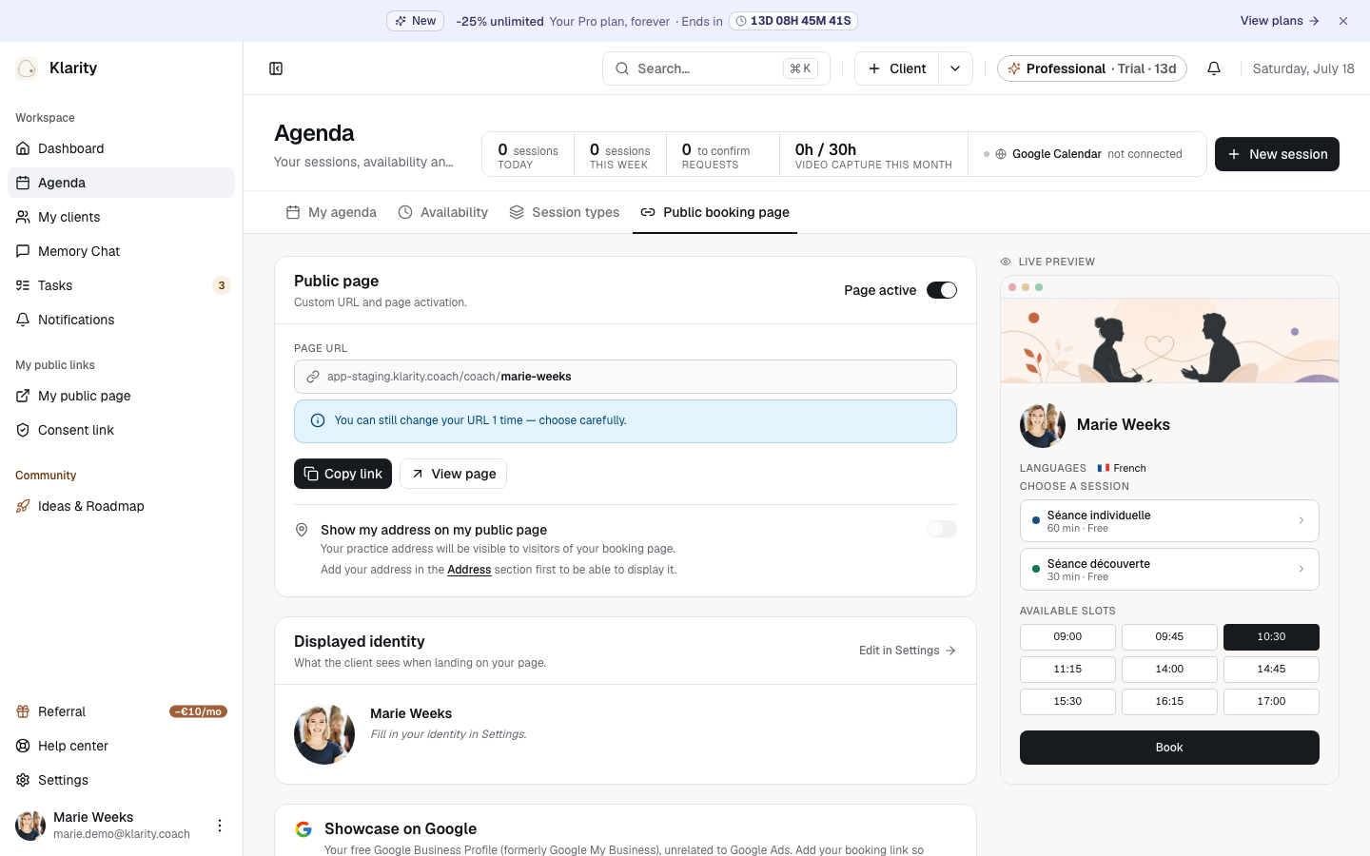Click the Copy link button
Screen dimensions: 1370x856
(342, 474)
